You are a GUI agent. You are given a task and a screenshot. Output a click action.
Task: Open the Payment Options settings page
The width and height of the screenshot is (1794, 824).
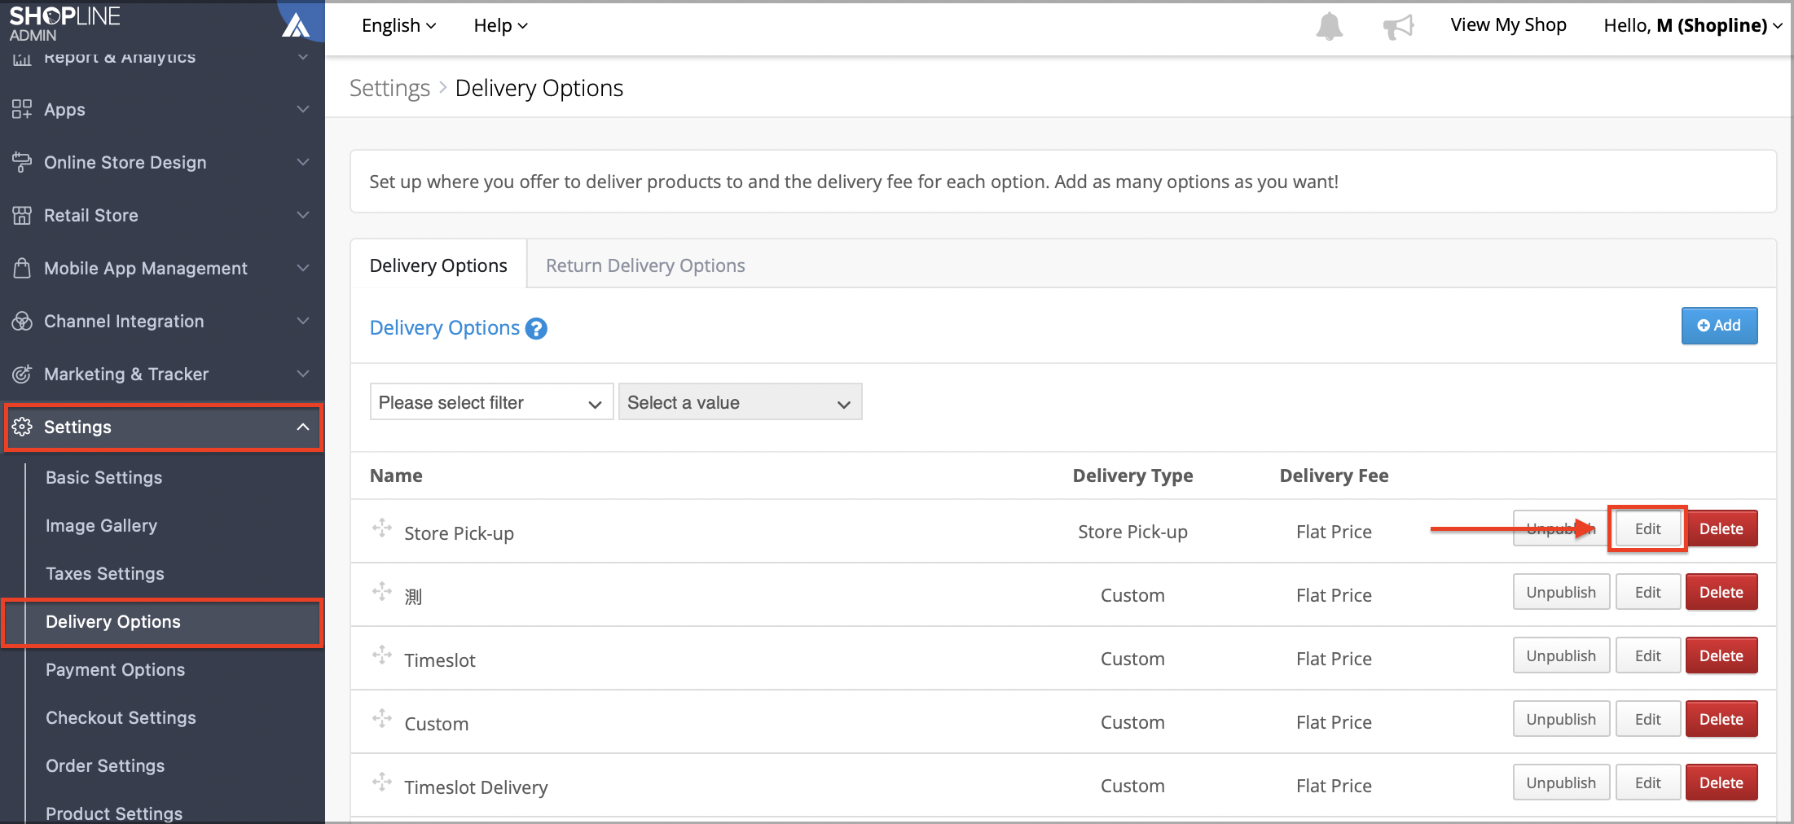(115, 669)
